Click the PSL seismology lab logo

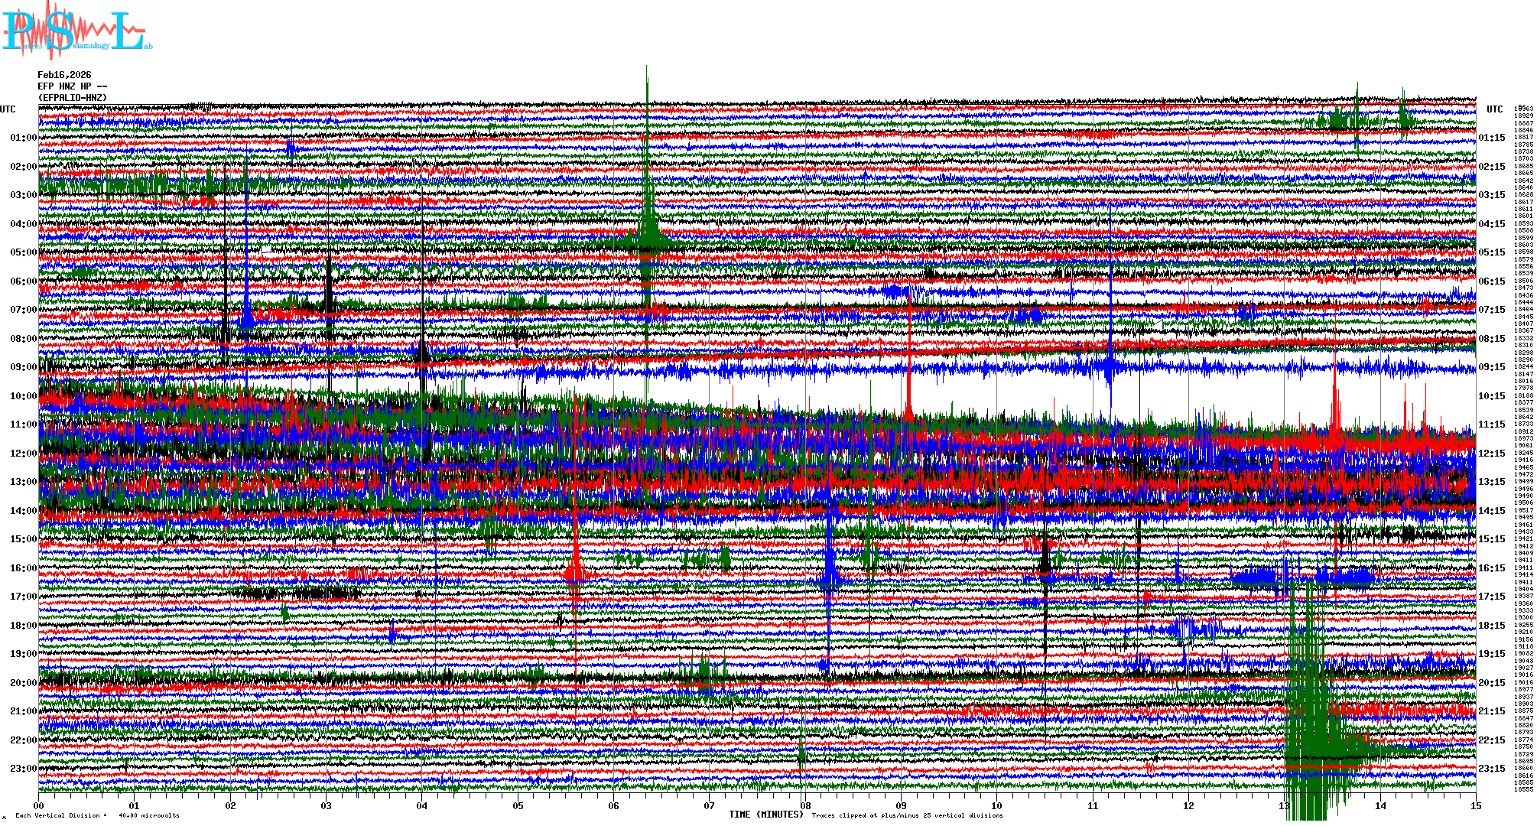[x=76, y=31]
